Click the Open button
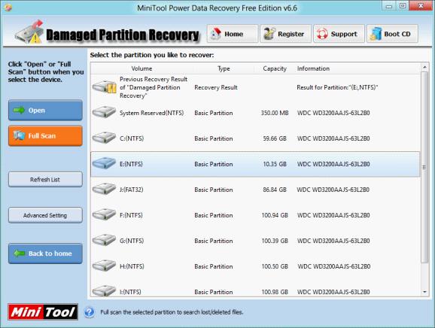This screenshot has width=435, height=328. (x=45, y=110)
